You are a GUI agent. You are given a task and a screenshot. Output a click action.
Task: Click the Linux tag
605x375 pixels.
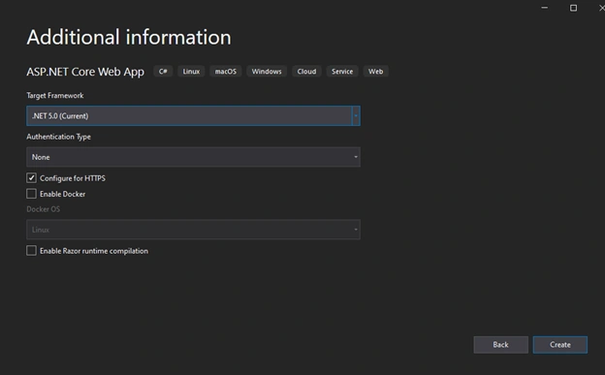(x=191, y=72)
